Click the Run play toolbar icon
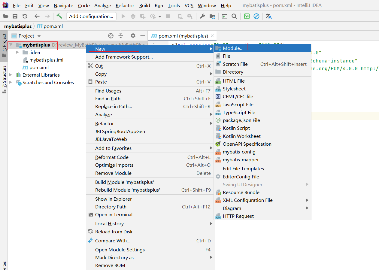 click(123, 16)
